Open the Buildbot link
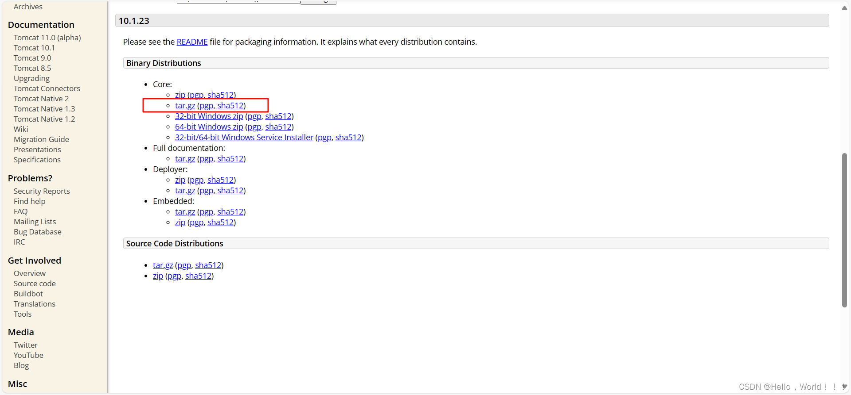This screenshot has height=395, width=851. 28,294
